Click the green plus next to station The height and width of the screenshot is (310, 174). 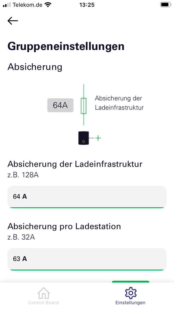tap(98, 138)
